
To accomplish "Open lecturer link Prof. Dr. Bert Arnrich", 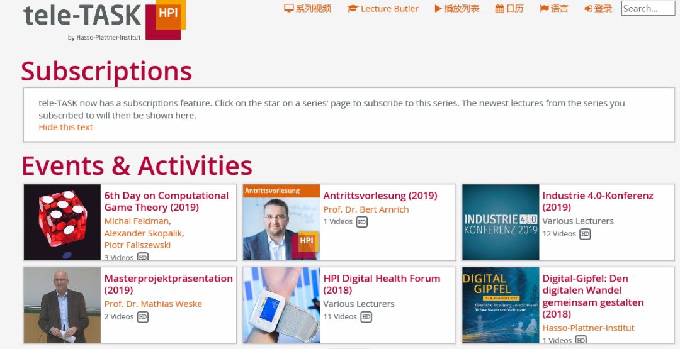I will 366,209.
